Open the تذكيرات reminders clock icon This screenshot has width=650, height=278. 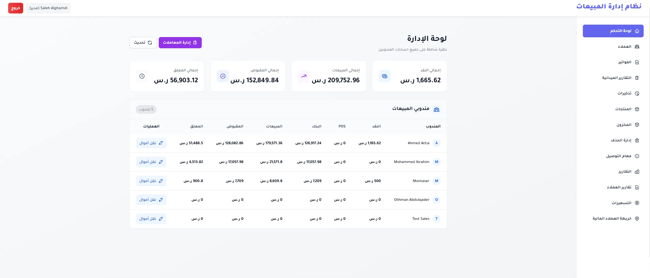click(x=637, y=93)
